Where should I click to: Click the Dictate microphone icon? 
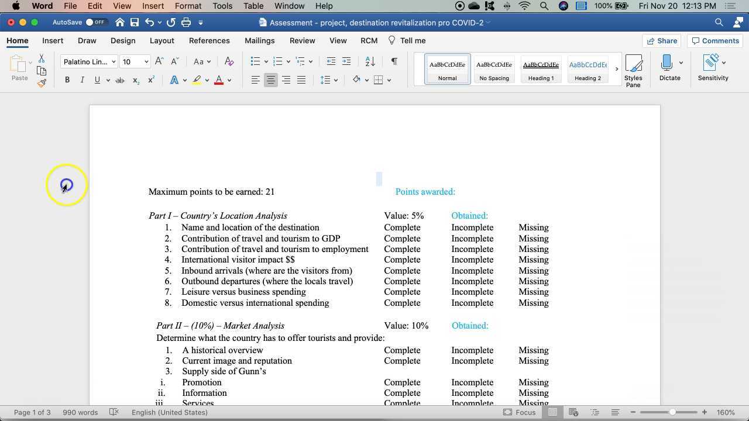coord(666,63)
